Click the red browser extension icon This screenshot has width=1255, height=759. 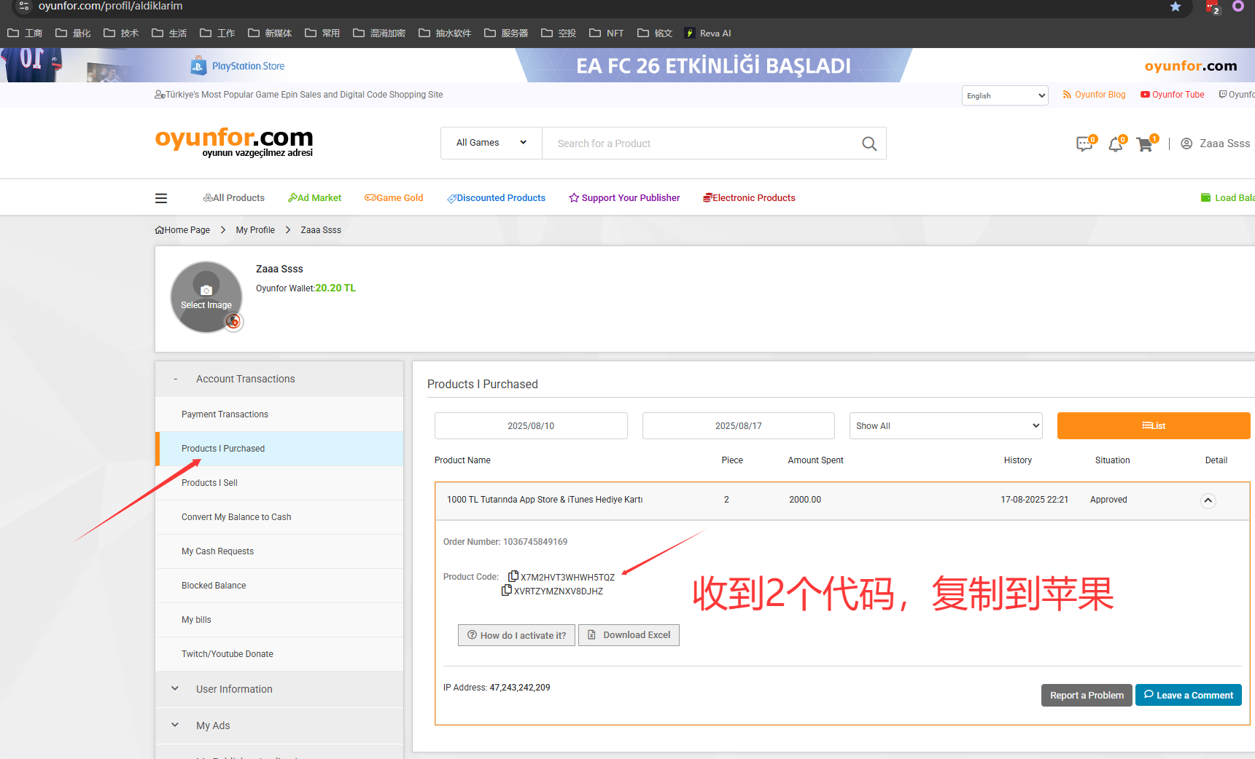click(x=1212, y=7)
